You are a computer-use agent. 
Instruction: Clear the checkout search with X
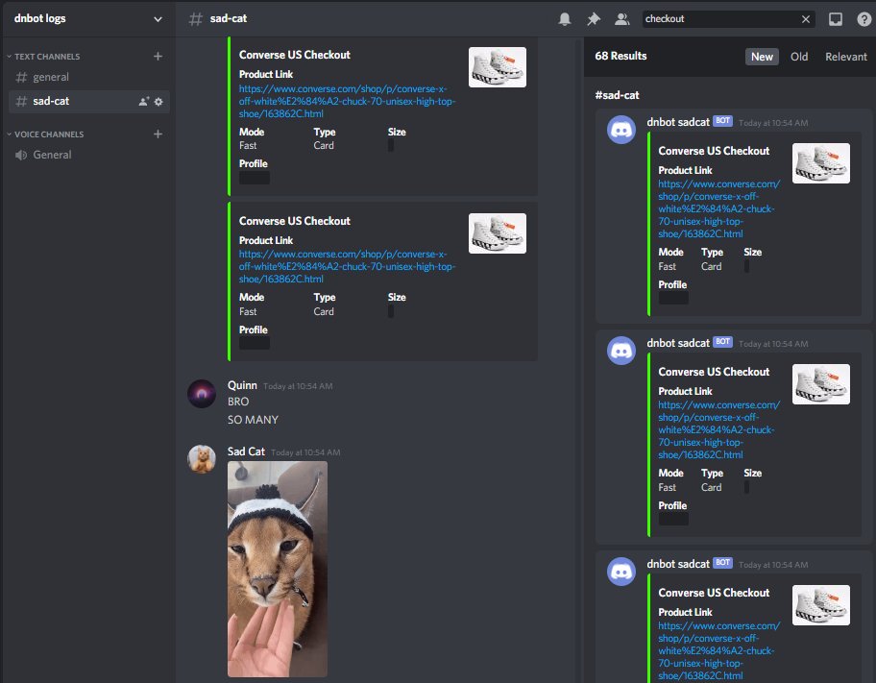[806, 19]
